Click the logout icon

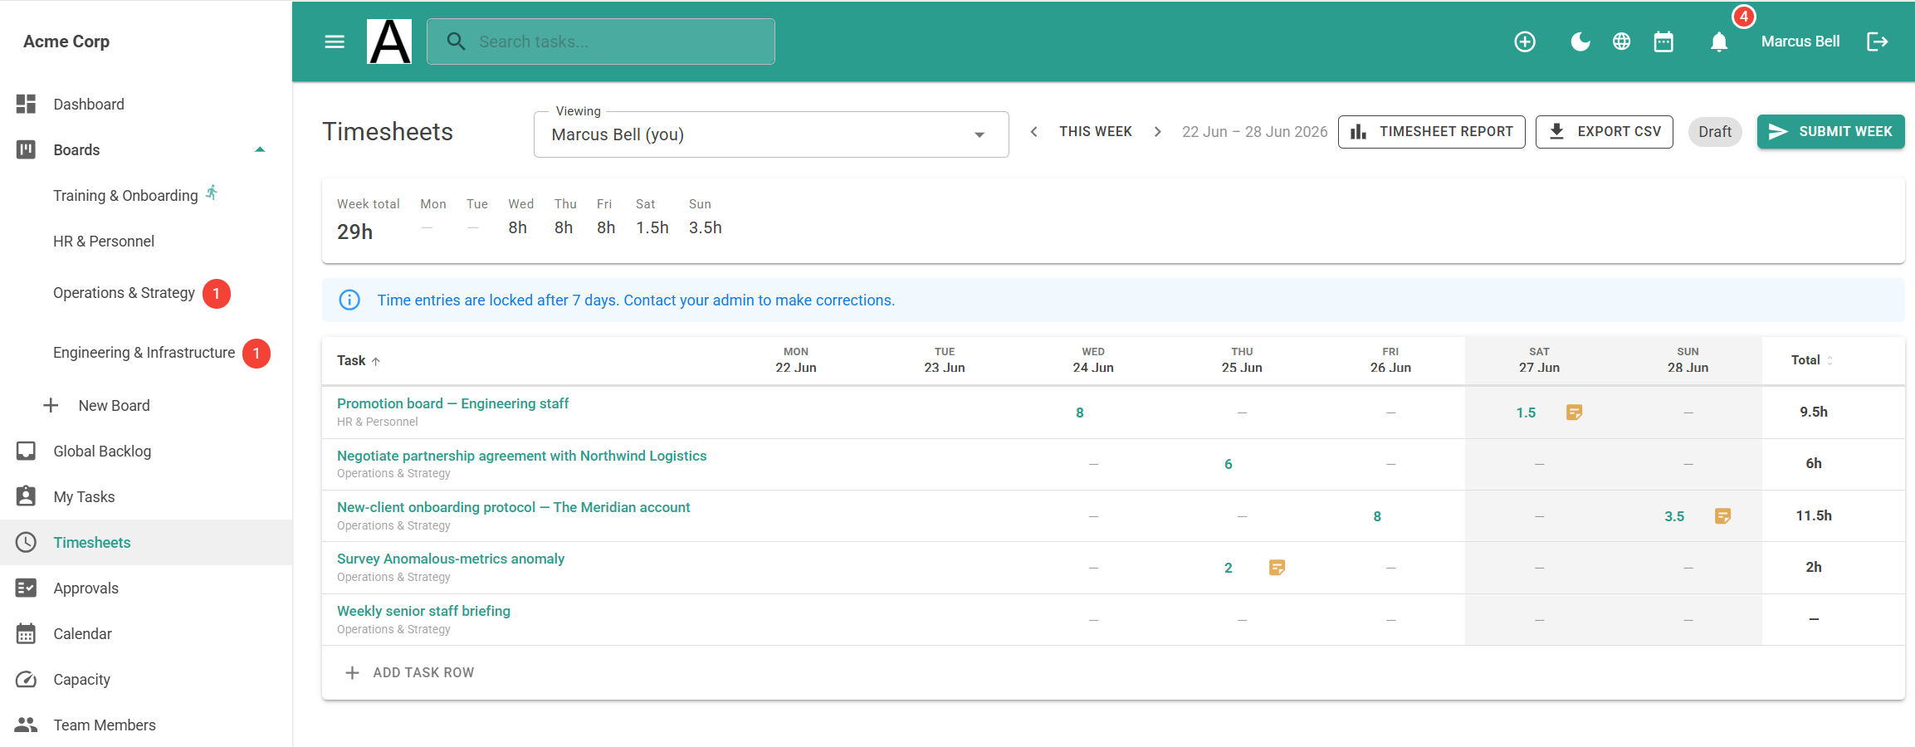(x=1878, y=41)
